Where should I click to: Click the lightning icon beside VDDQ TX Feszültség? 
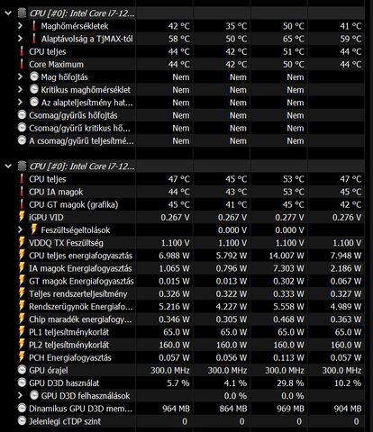(22, 242)
